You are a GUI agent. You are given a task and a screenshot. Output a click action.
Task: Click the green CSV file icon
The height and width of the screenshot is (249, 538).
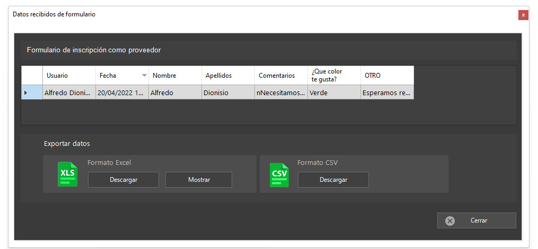pyautogui.click(x=279, y=175)
